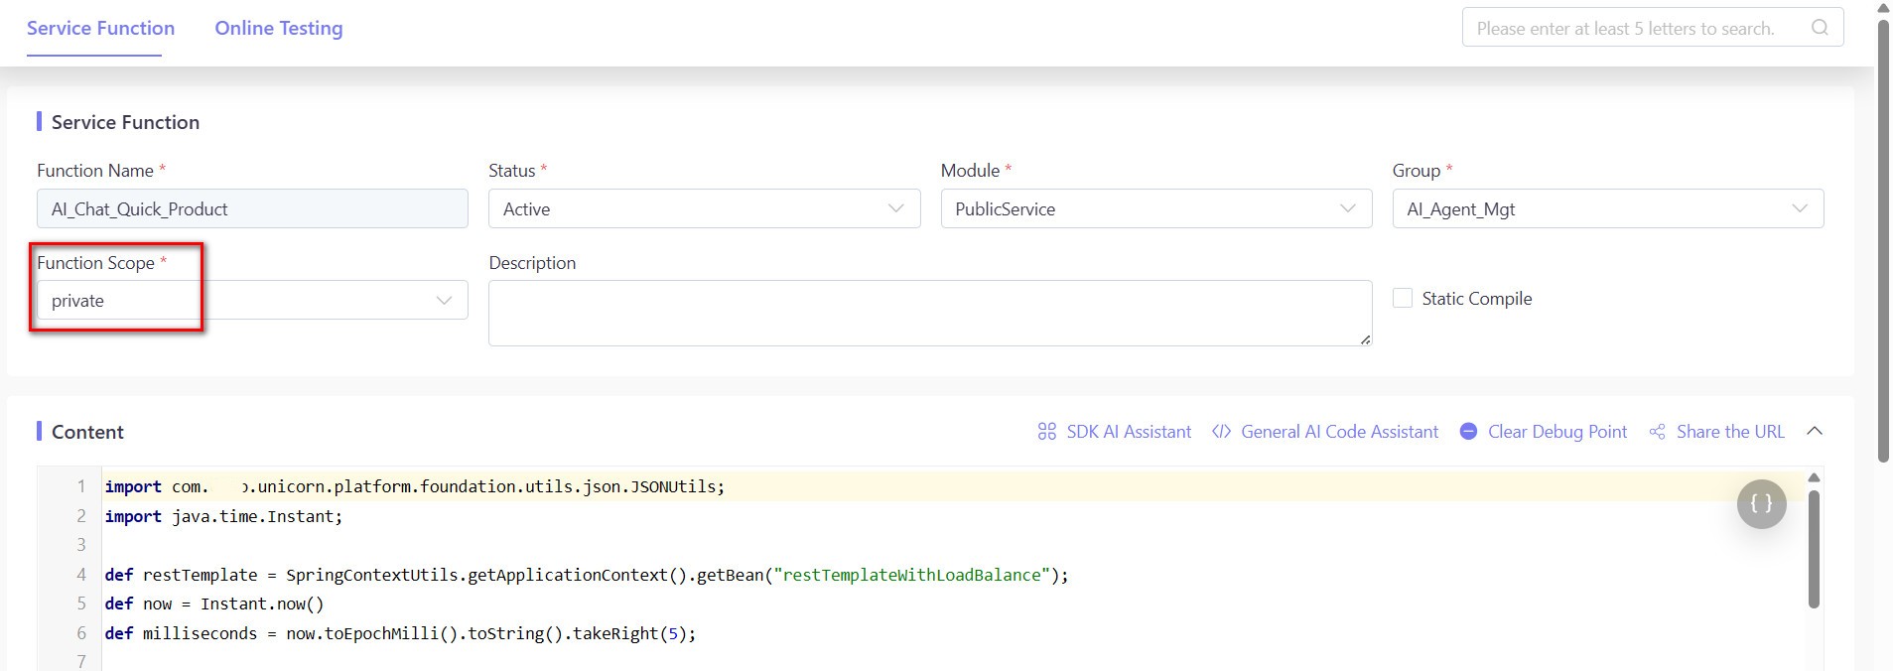Tick the Static Compile checkbox
Viewport: 1893px width, 671px height.
(x=1402, y=298)
